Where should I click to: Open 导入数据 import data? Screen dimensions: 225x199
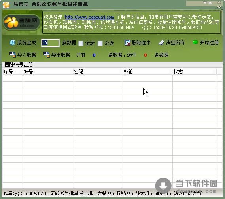tap(23, 55)
